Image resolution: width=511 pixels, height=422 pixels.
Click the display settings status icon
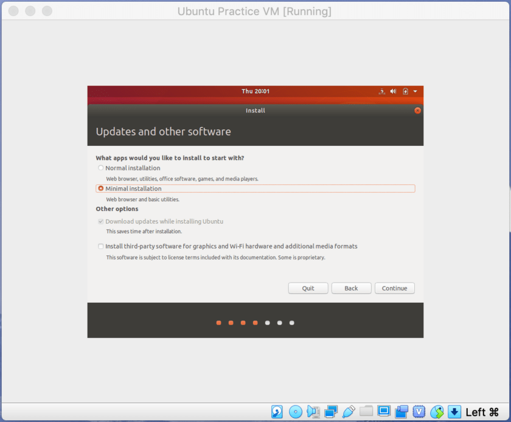(x=384, y=411)
